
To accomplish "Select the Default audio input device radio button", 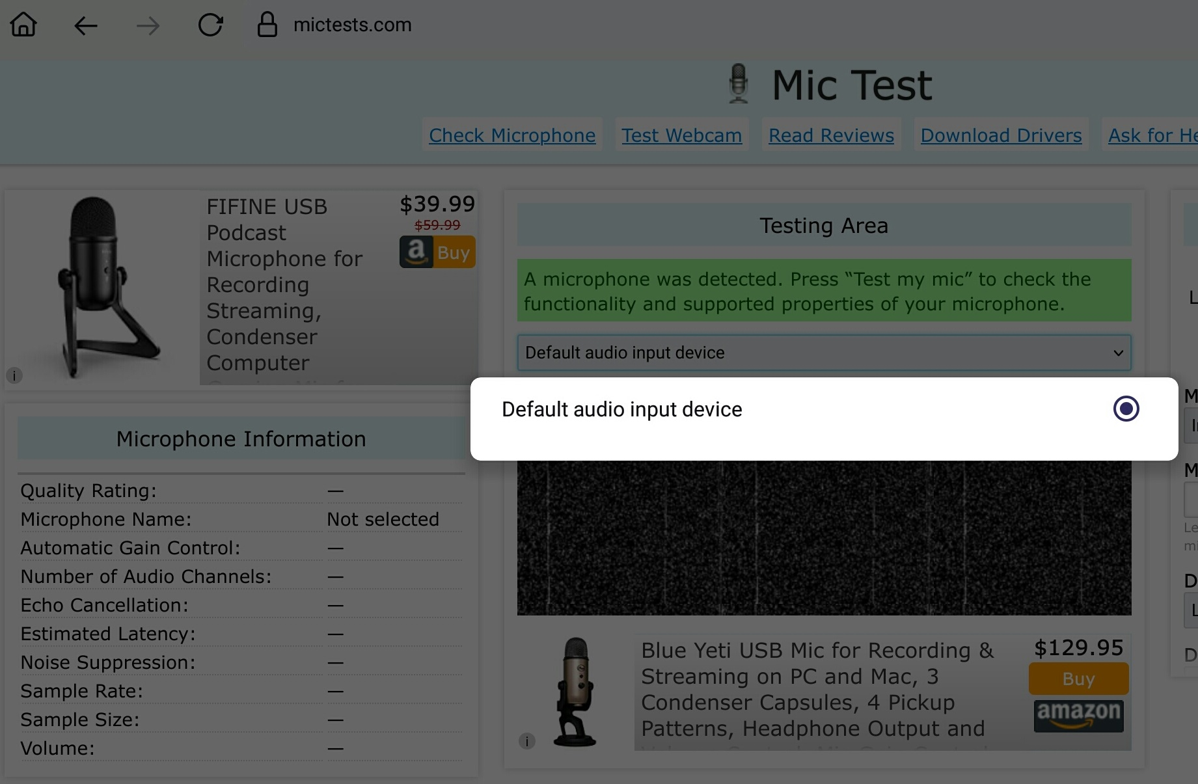I will tap(1126, 409).
